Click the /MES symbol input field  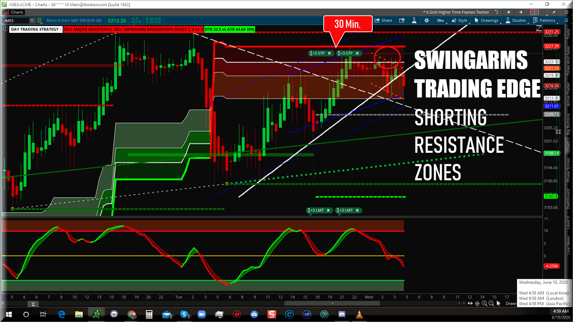pos(16,20)
